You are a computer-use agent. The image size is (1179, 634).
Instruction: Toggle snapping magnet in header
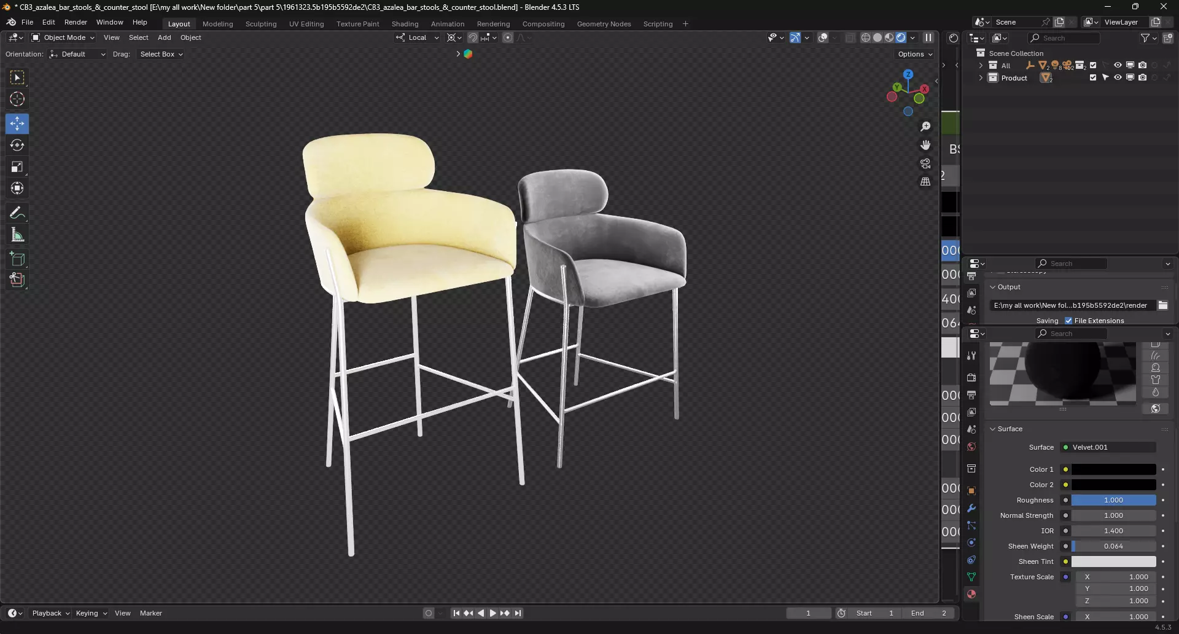472,37
